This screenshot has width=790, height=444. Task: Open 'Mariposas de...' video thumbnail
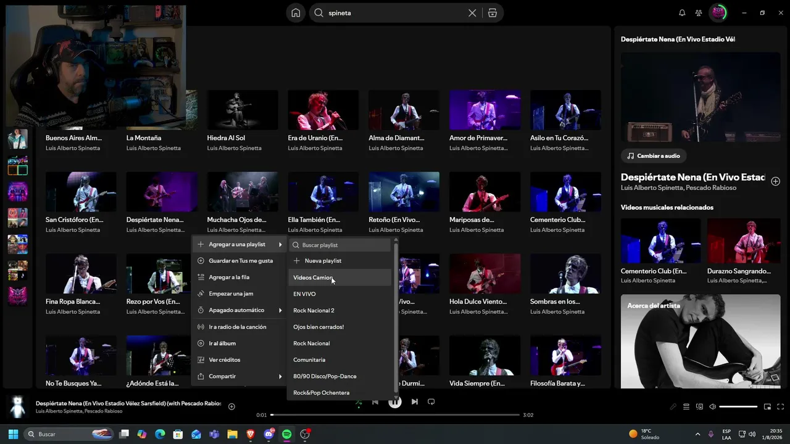point(485,192)
